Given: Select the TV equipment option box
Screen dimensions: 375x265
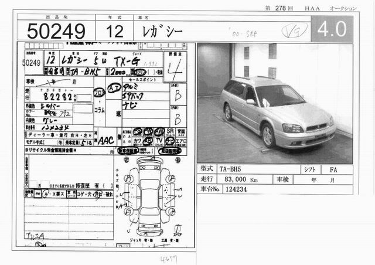Looking at the screenshot, I should pyautogui.click(x=159, y=141).
